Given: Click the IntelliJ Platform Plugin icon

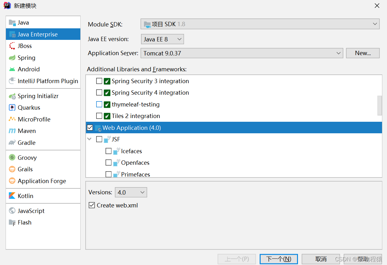Looking at the screenshot, I should click(x=12, y=81).
